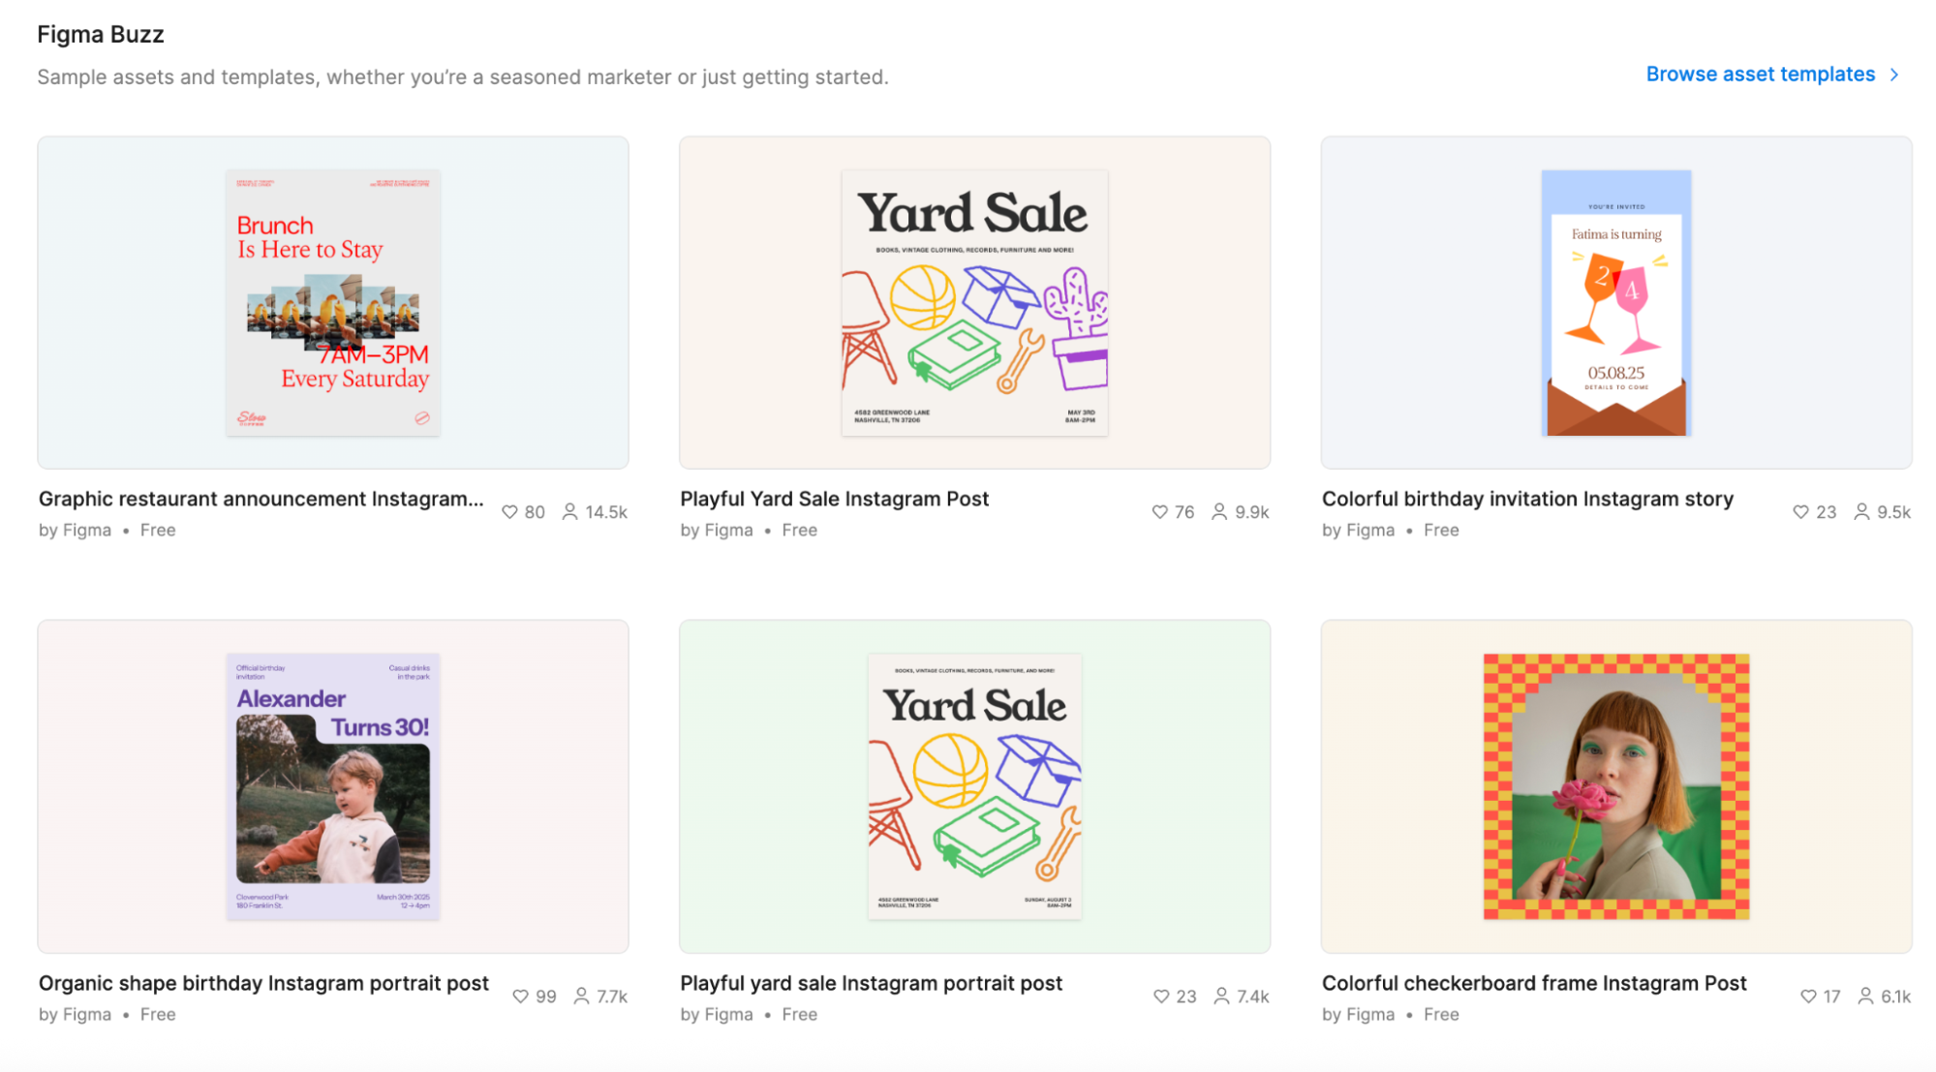
Task: Click 'by Figma' under Playful Yard Sale Instagram Post
Action: tap(716, 530)
